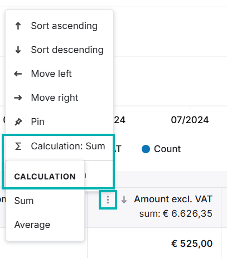Click the 07/2024 axis label
Image resolution: width=227 pixels, height=258 pixels.
[190, 120]
